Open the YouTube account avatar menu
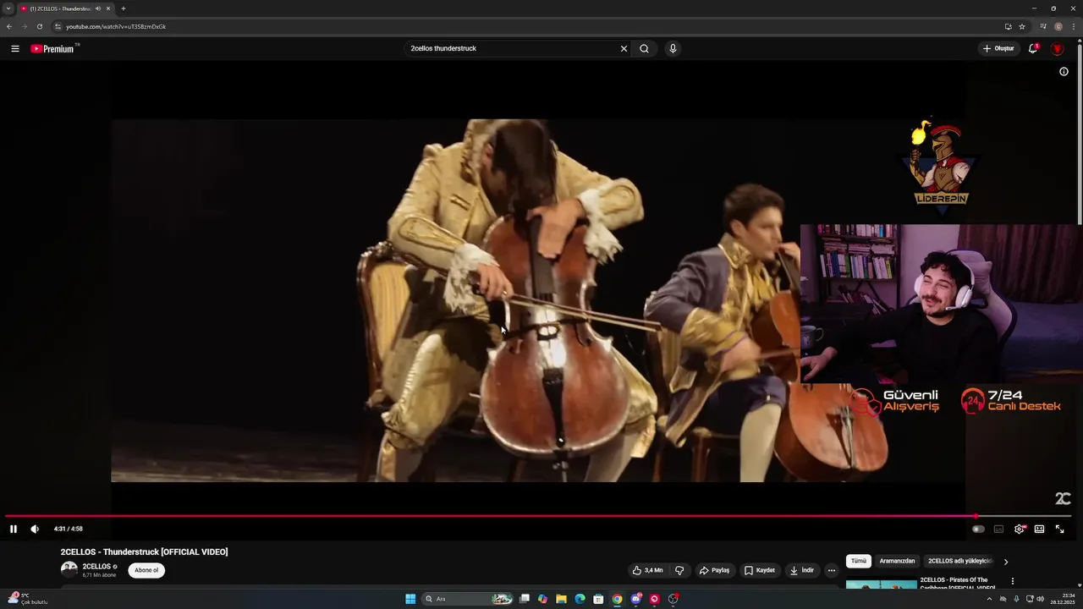This screenshot has width=1083, height=609. [1057, 48]
